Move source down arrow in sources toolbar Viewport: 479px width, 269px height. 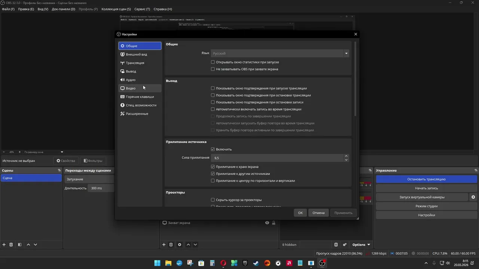pos(195,245)
